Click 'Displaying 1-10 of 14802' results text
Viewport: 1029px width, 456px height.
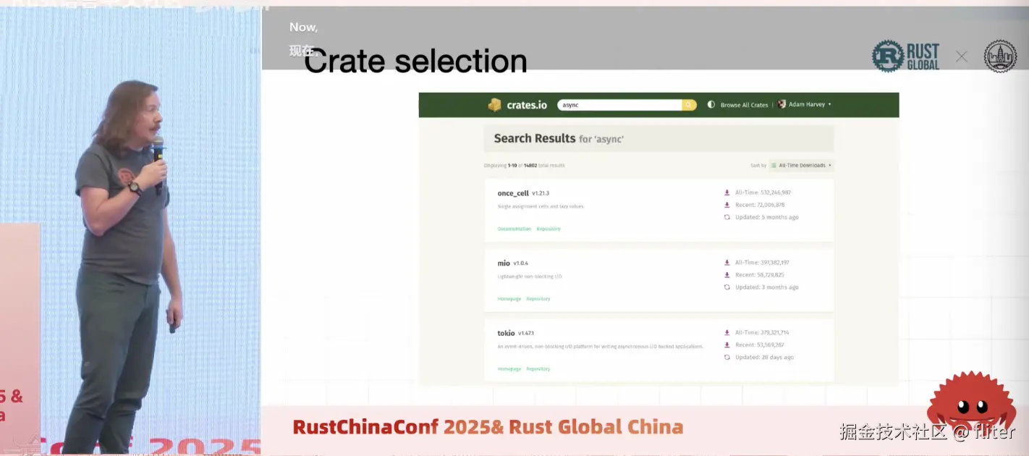pyautogui.click(x=525, y=166)
